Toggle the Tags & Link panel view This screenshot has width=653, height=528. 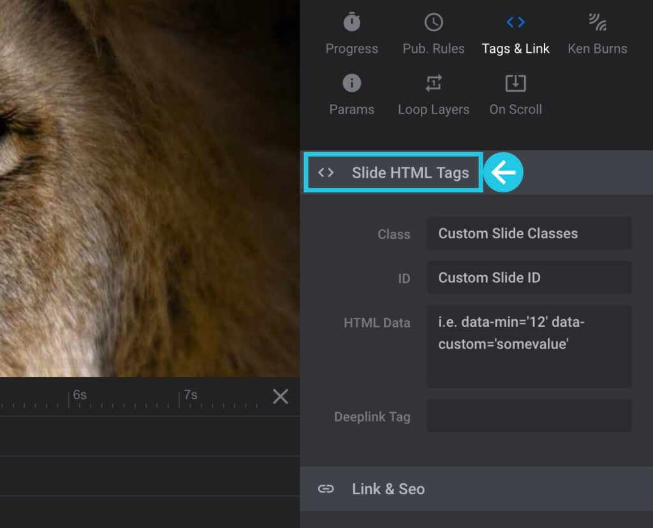tap(515, 33)
